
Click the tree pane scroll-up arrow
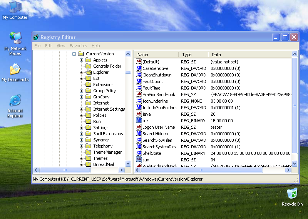[x=128, y=54]
